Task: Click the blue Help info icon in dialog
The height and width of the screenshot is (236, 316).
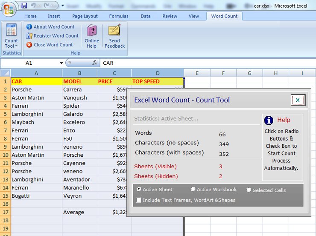Action: tap(269, 120)
